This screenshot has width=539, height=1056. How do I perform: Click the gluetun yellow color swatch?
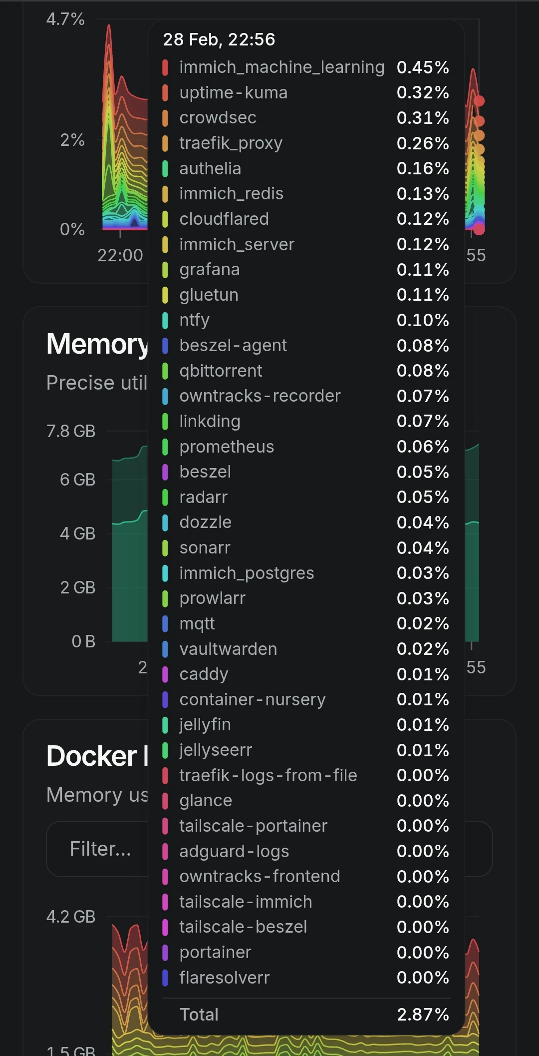(166, 295)
